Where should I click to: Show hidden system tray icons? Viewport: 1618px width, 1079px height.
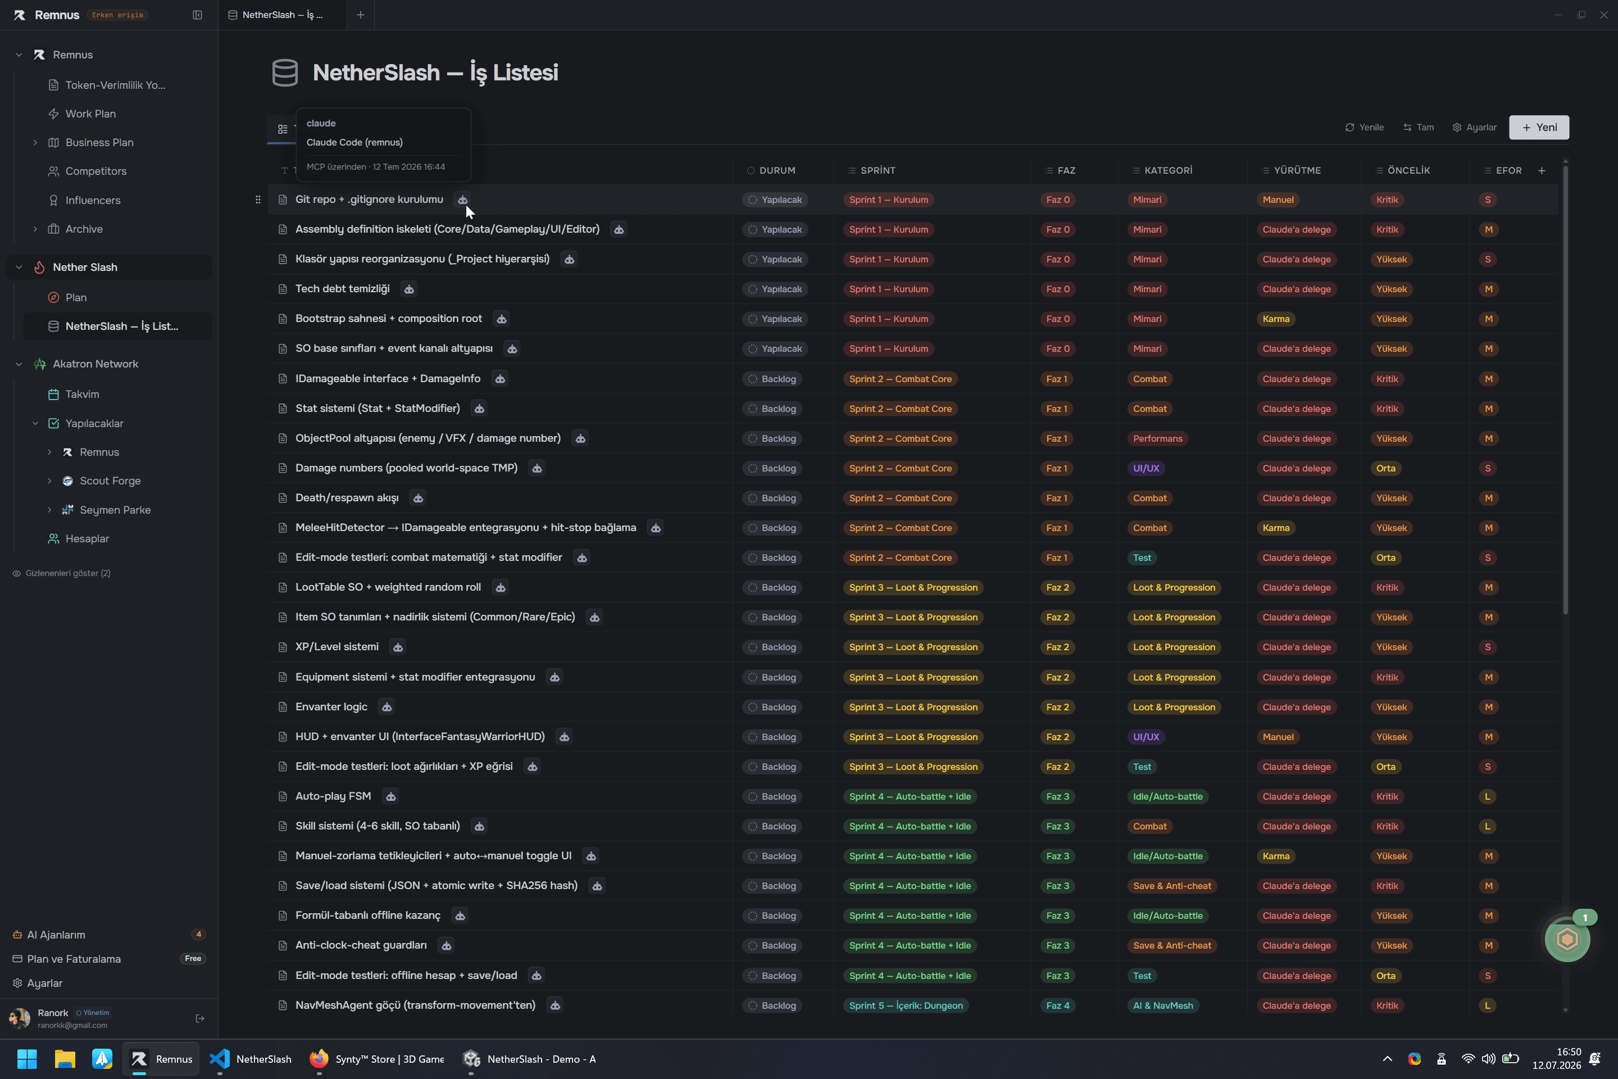pyautogui.click(x=1388, y=1059)
